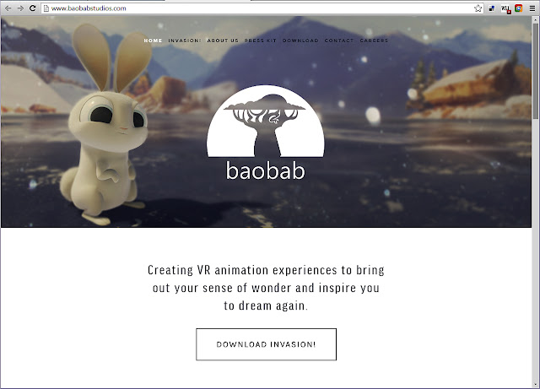Click the page icon in address bar
The height and width of the screenshot is (389, 540).
(x=46, y=8)
